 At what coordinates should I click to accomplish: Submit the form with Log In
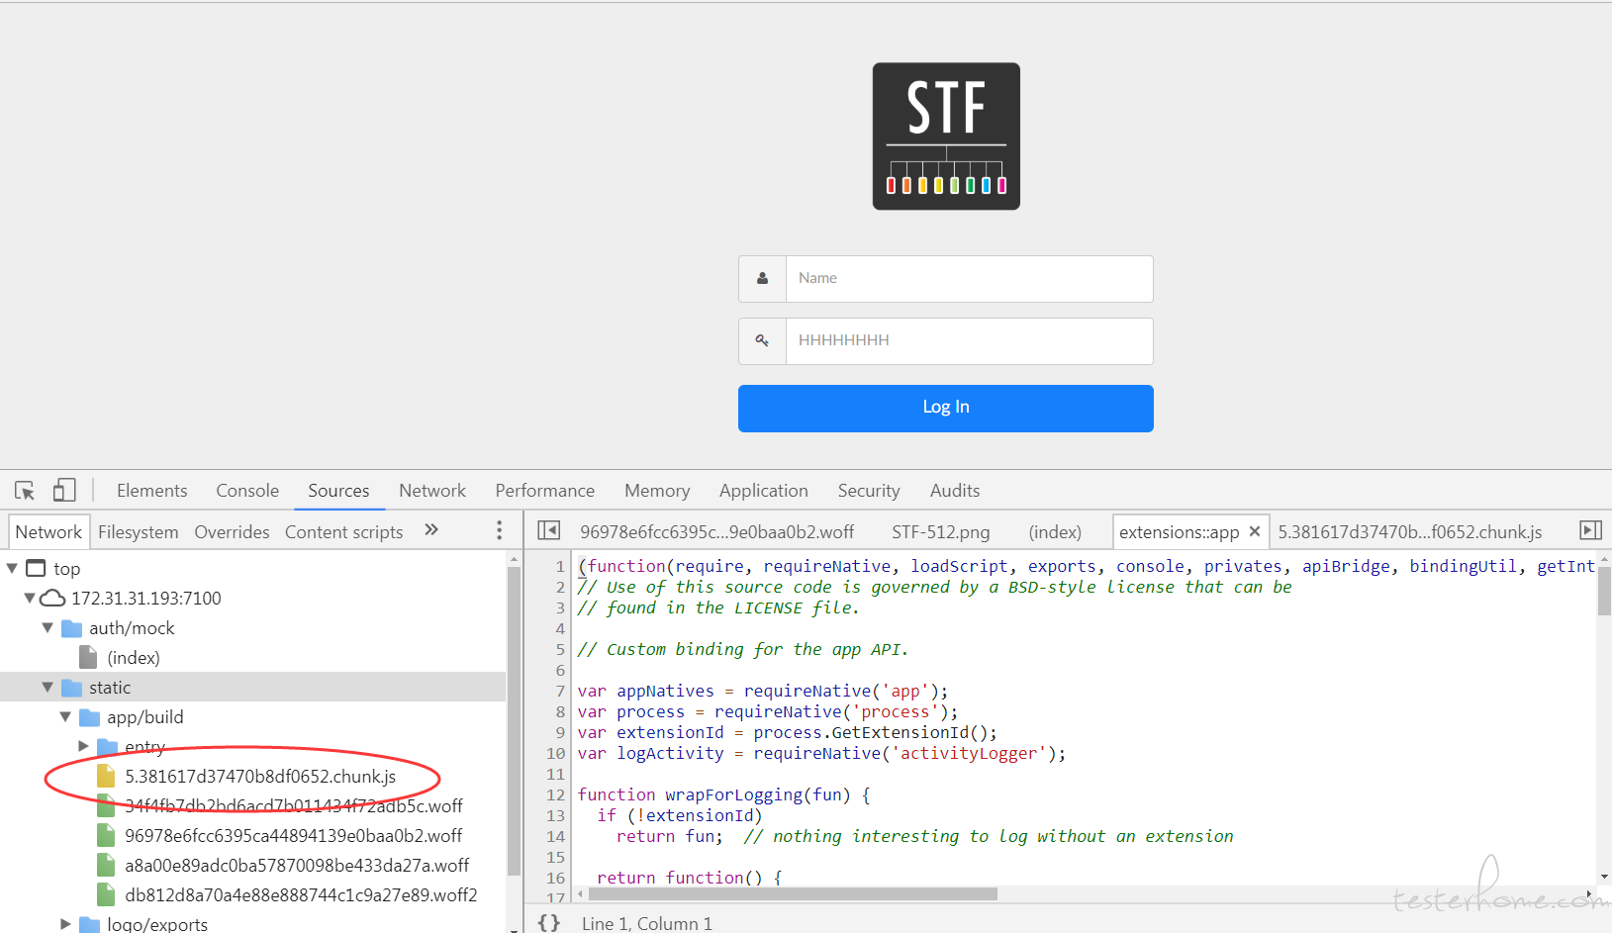coord(946,408)
